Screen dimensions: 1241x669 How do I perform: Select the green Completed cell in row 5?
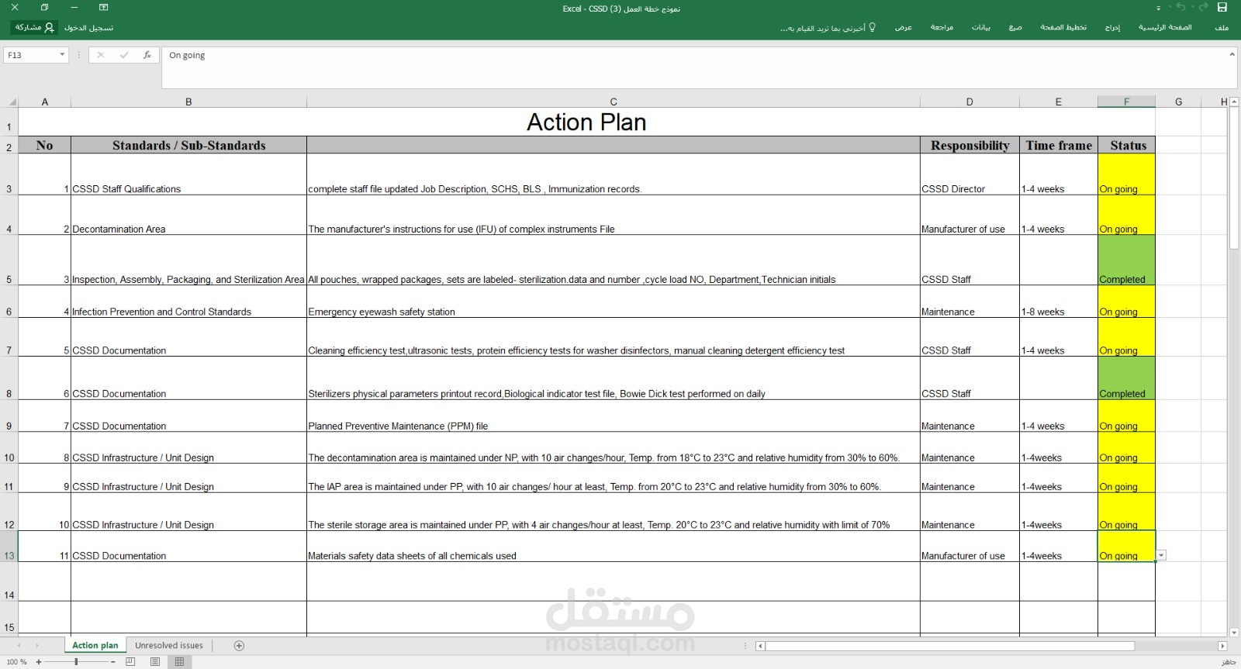tap(1126, 260)
